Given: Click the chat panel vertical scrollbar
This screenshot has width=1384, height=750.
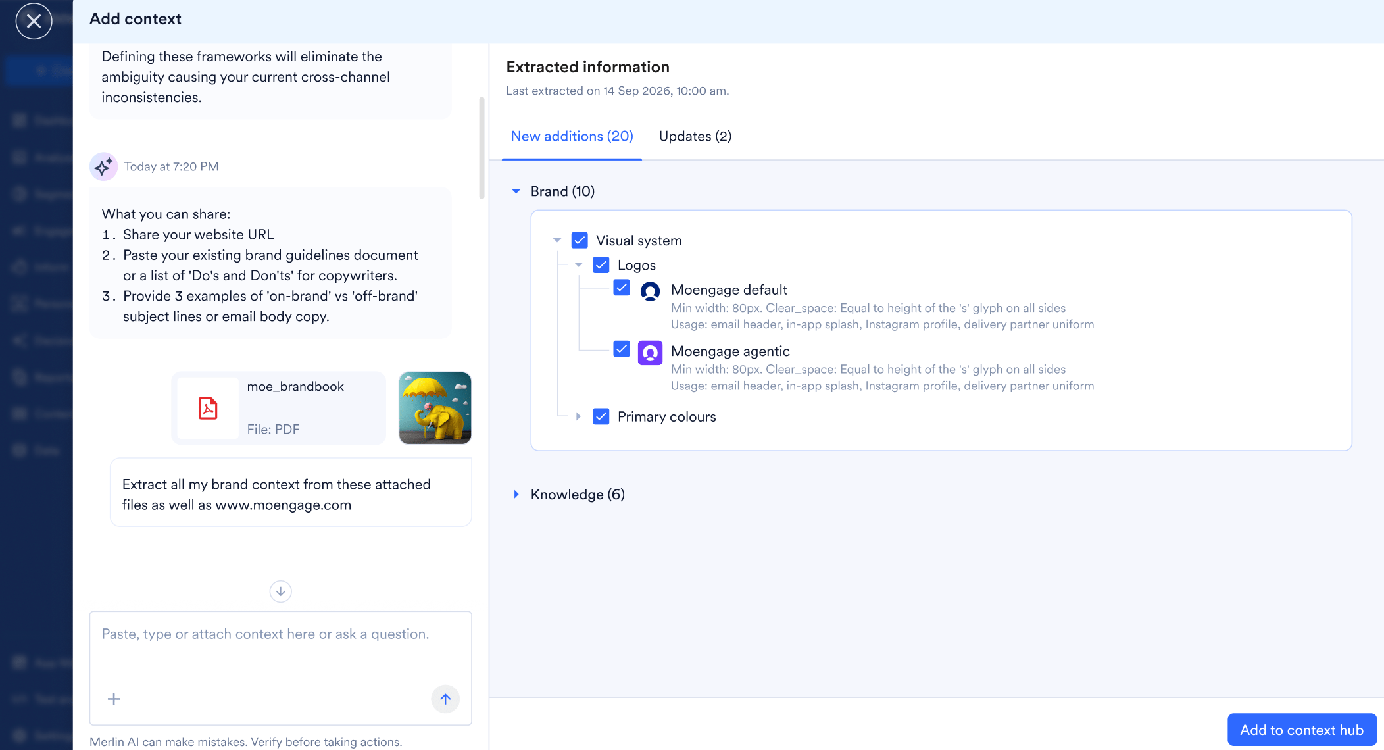Looking at the screenshot, I should [482, 148].
